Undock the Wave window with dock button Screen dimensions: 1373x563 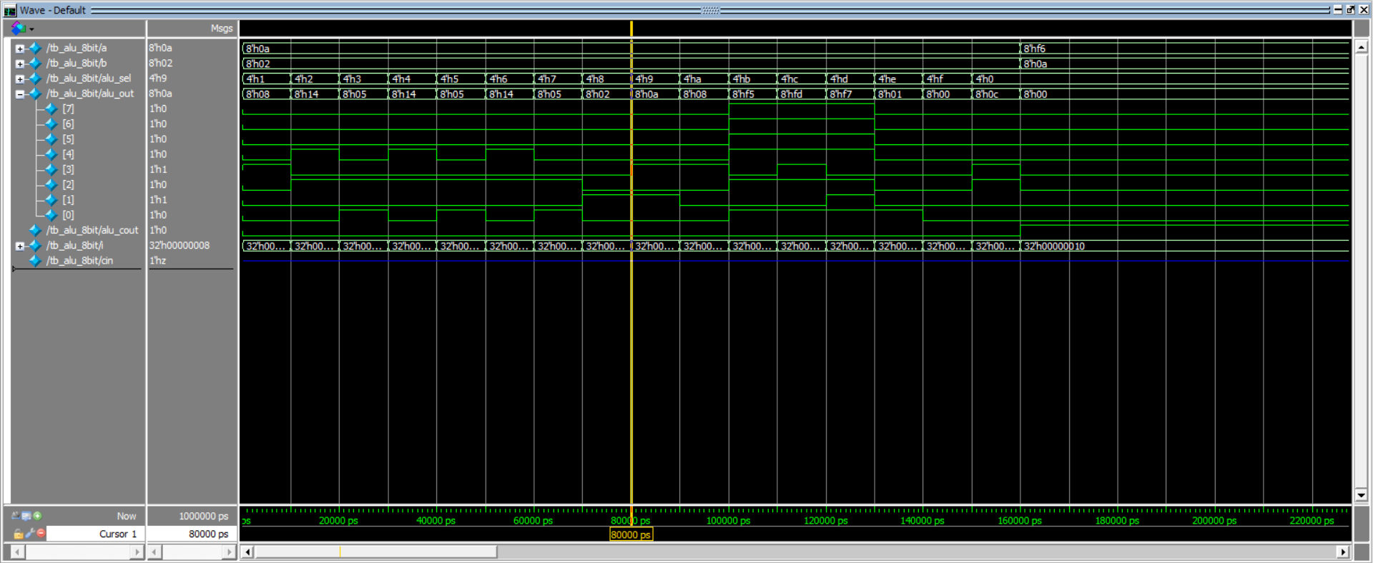pyautogui.click(x=1351, y=10)
